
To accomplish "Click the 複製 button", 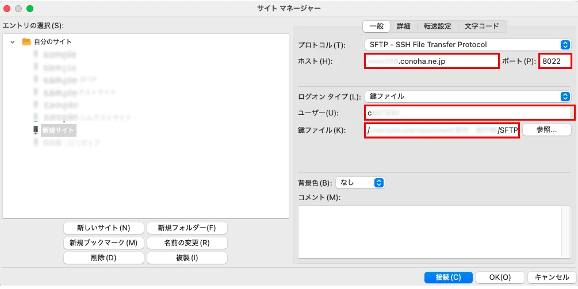I will click(x=187, y=258).
